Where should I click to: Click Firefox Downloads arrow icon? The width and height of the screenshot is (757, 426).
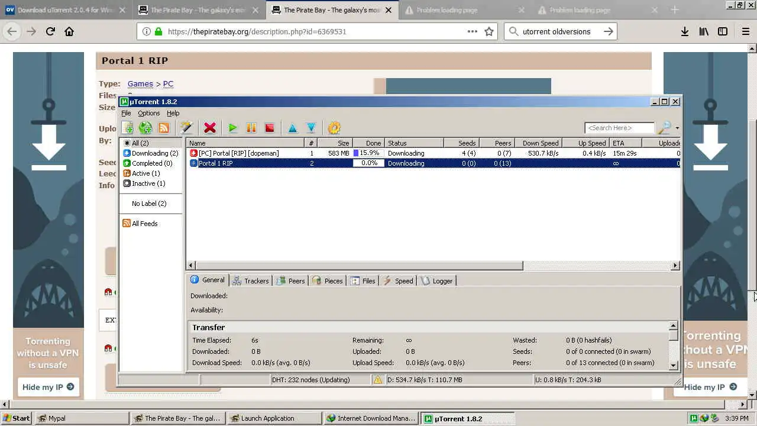coord(685,31)
